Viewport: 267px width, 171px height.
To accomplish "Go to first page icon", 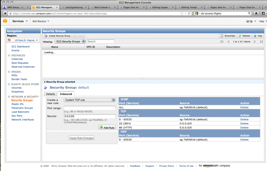I will (222, 42).
